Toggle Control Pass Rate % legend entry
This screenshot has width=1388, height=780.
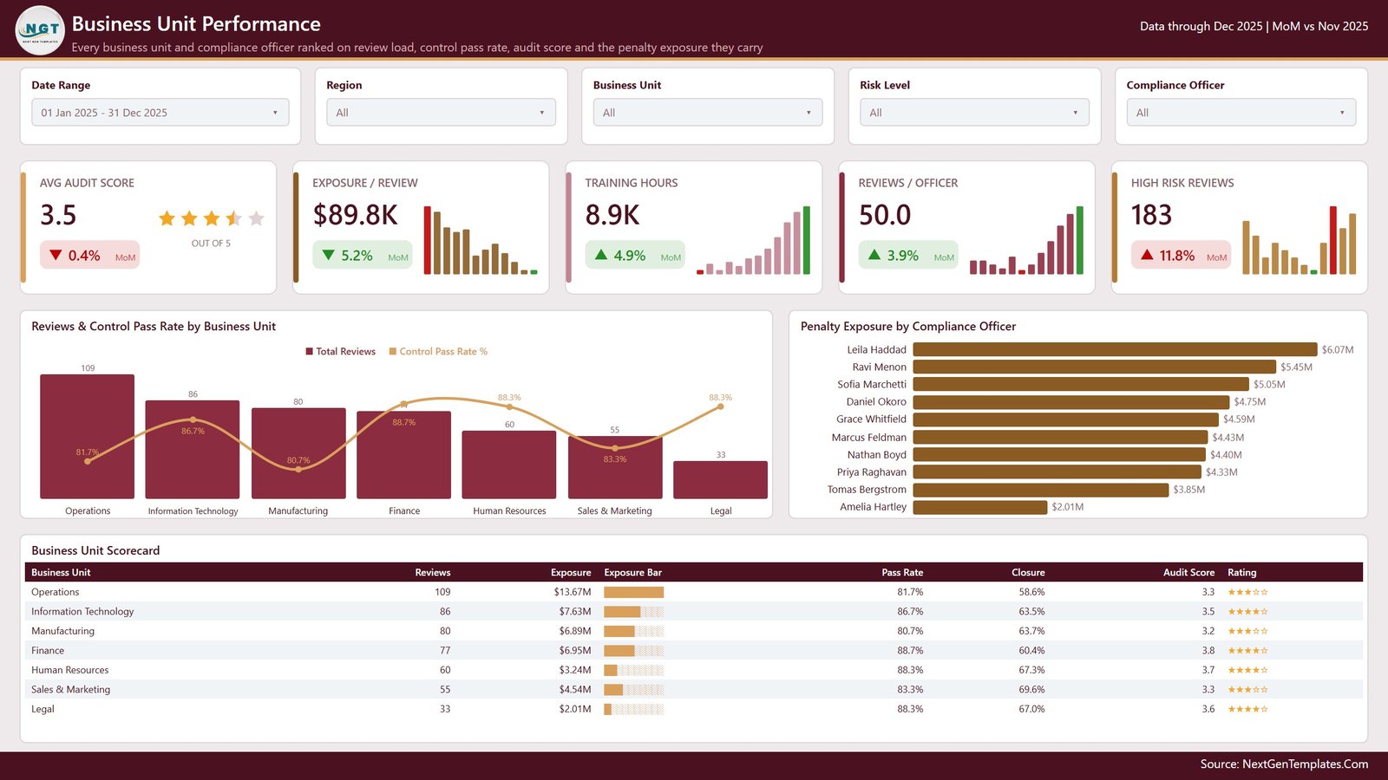pos(438,352)
